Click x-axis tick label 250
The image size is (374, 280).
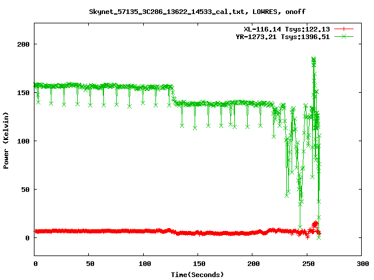309,264
